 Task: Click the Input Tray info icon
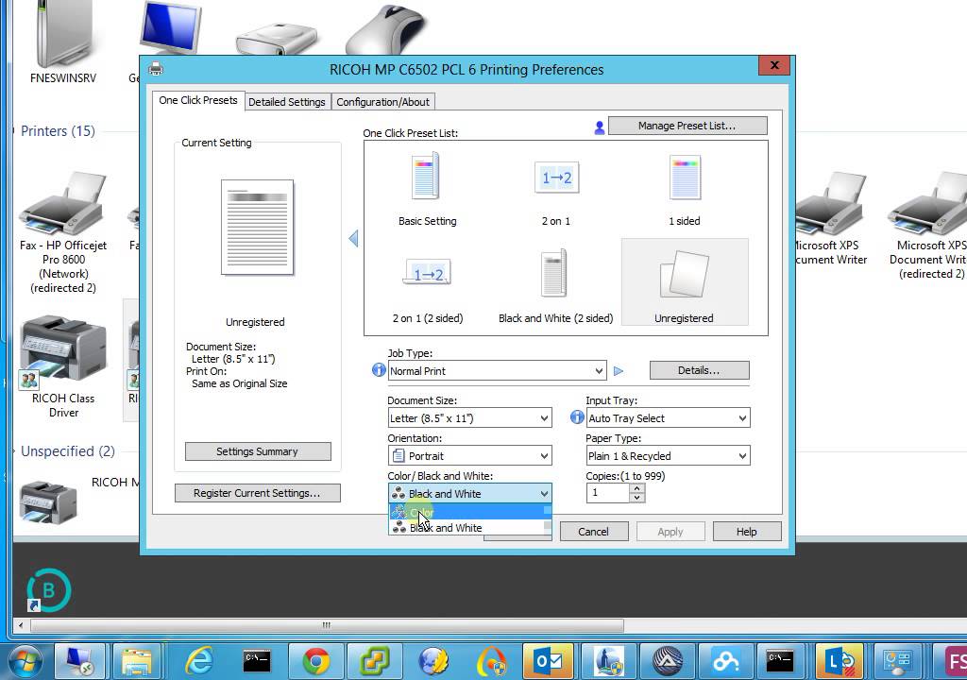click(x=577, y=417)
